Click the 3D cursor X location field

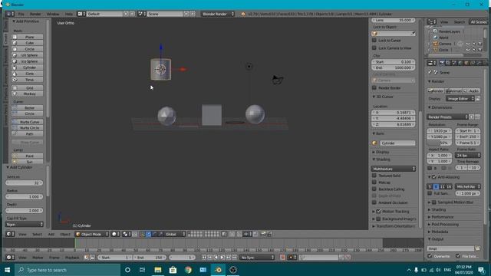pyautogui.click(x=394, y=113)
